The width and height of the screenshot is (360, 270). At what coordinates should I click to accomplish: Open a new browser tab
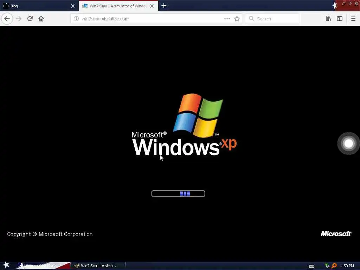(x=164, y=6)
